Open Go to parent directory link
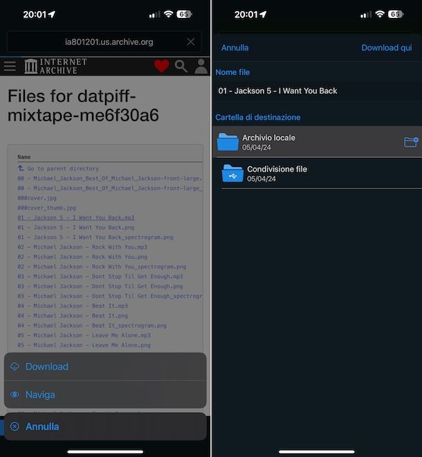Viewport: 422px width, 457px height. (63, 168)
